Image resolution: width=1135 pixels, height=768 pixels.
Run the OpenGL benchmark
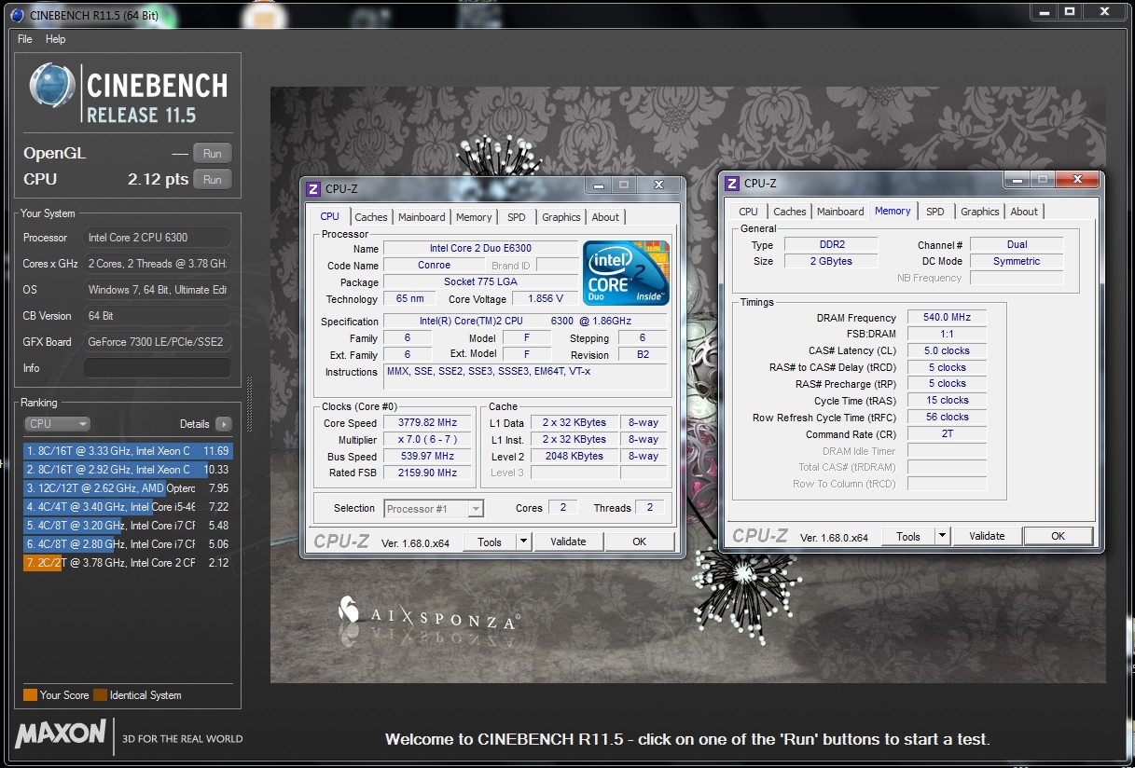213,154
